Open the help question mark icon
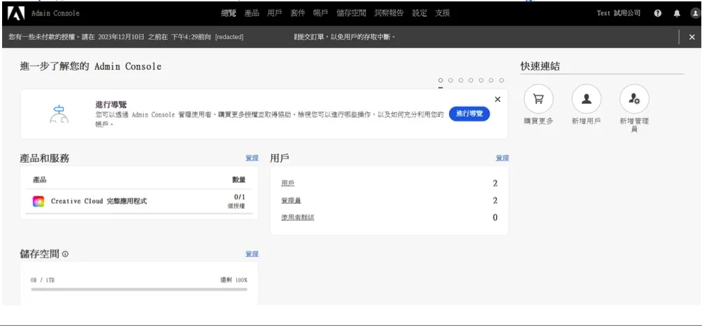702x326 pixels. [x=657, y=13]
